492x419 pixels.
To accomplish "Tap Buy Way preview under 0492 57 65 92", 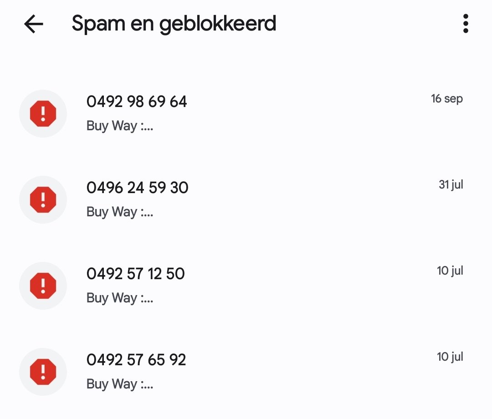I will point(120,384).
